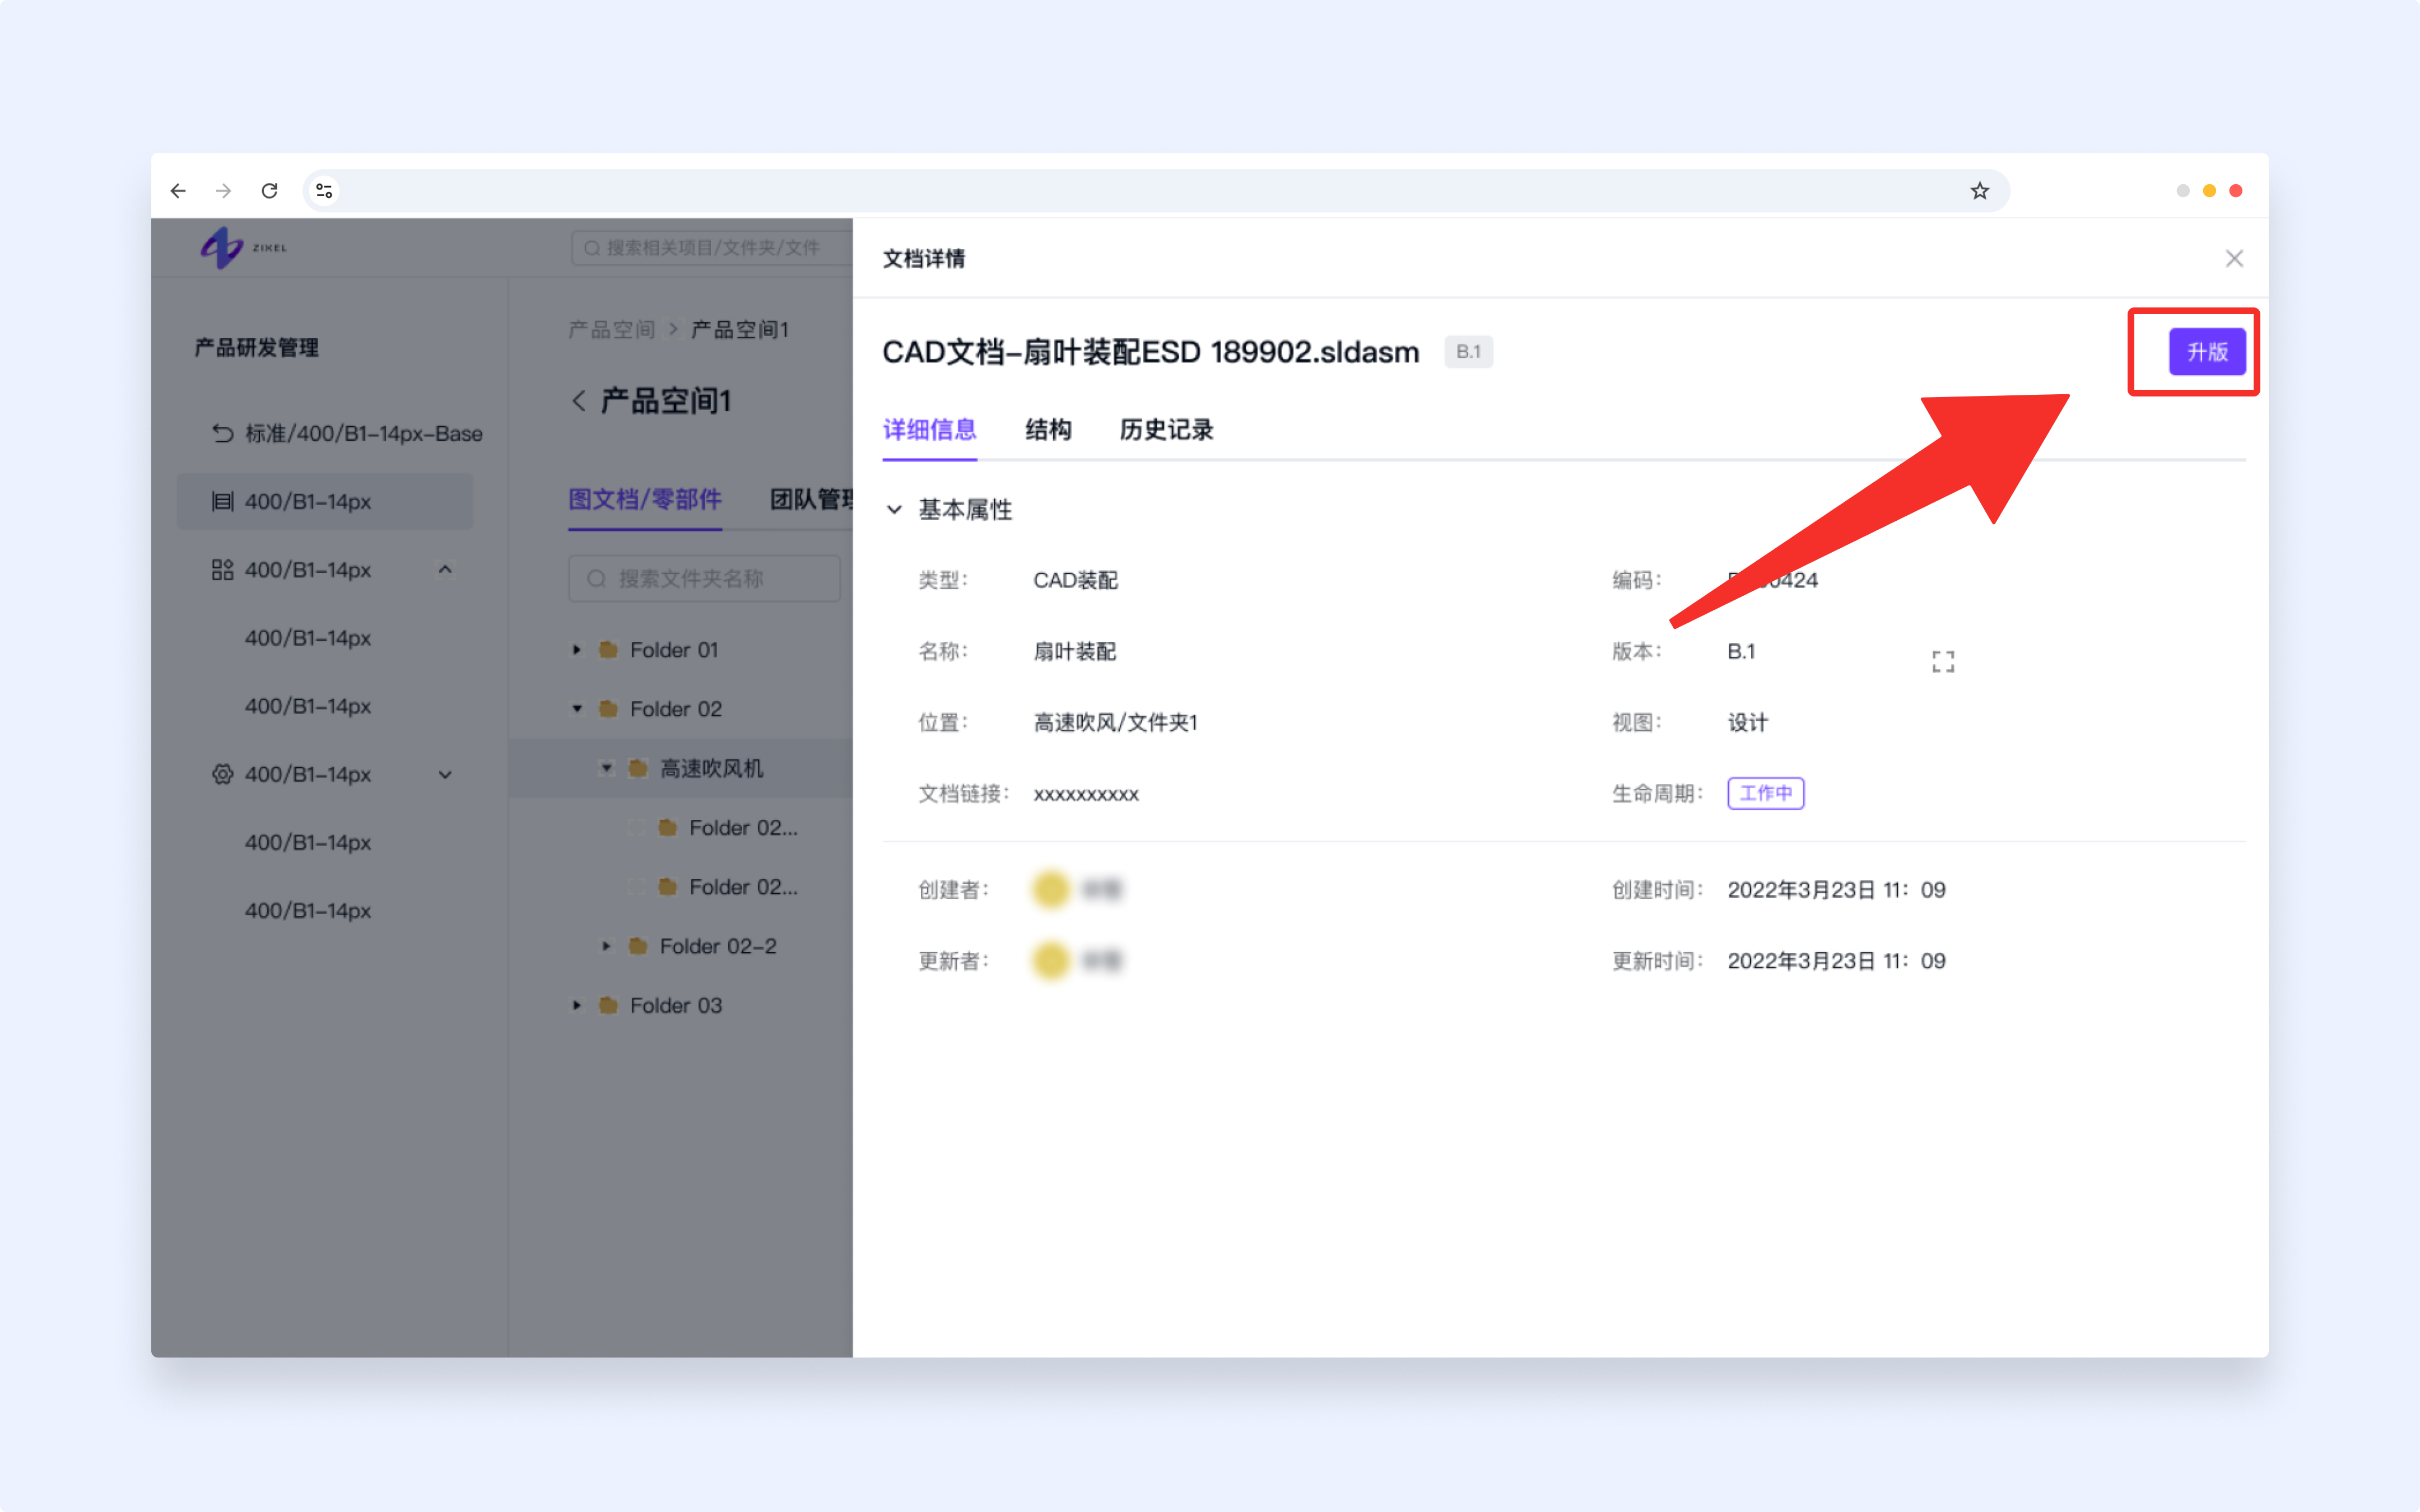Open the 结构 tab
This screenshot has height=1512, width=2420.
(1048, 430)
